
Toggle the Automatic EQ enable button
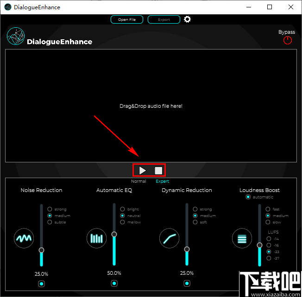click(114, 283)
